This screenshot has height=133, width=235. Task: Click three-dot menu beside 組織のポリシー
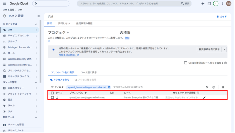36,88
